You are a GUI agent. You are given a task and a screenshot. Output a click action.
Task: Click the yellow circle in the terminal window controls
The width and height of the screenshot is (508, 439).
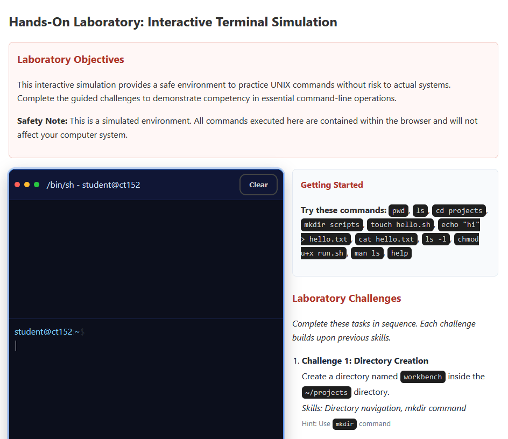click(26, 184)
